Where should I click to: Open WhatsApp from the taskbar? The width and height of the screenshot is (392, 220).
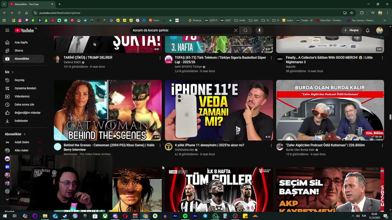(x=215, y=216)
